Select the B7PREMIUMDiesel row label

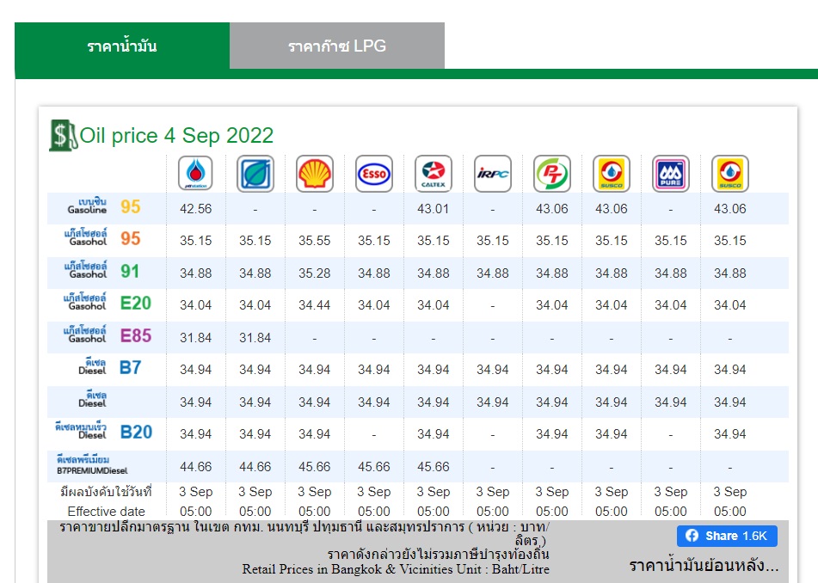(92, 465)
